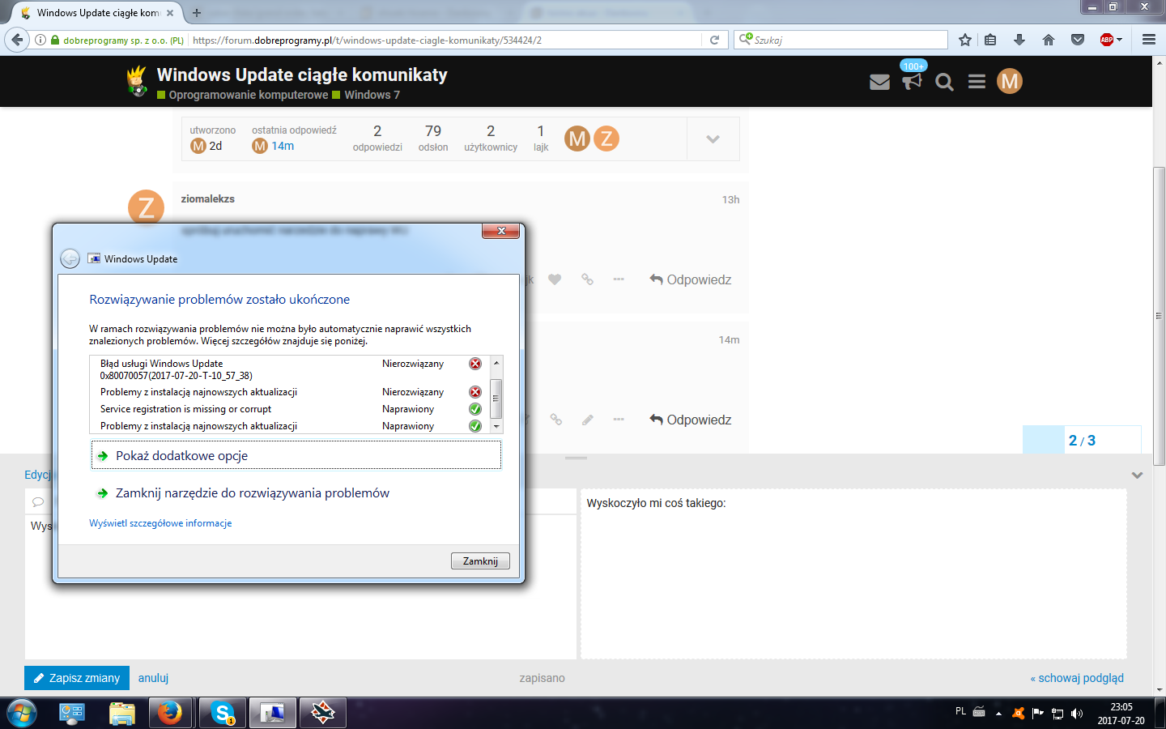Click the Firefox back navigation arrow
This screenshot has width=1166, height=729.
17,39
